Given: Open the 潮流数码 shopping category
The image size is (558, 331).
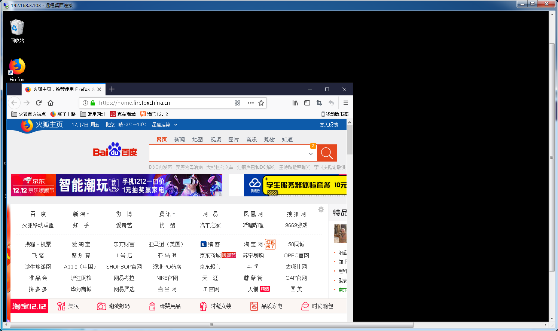Looking at the screenshot, I should coord(113,306).
